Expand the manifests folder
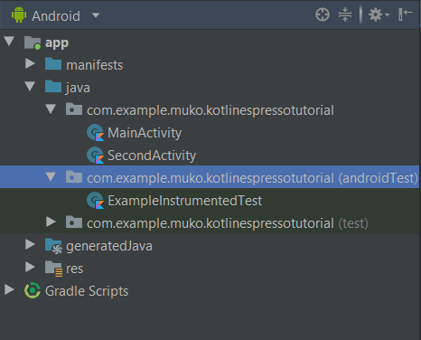Image resolution: width=421 pixels, height=340 pixels. tap(30, 63)
